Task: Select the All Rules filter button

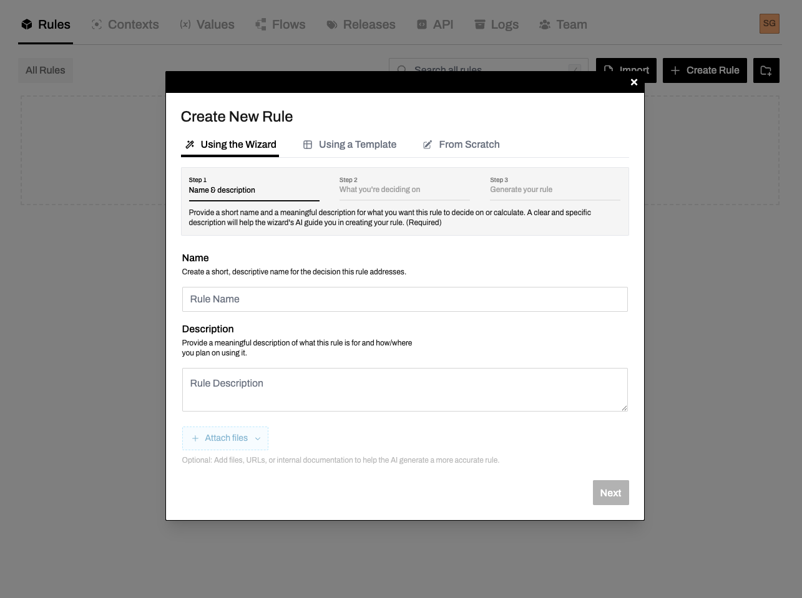Action: click(45, 70)
